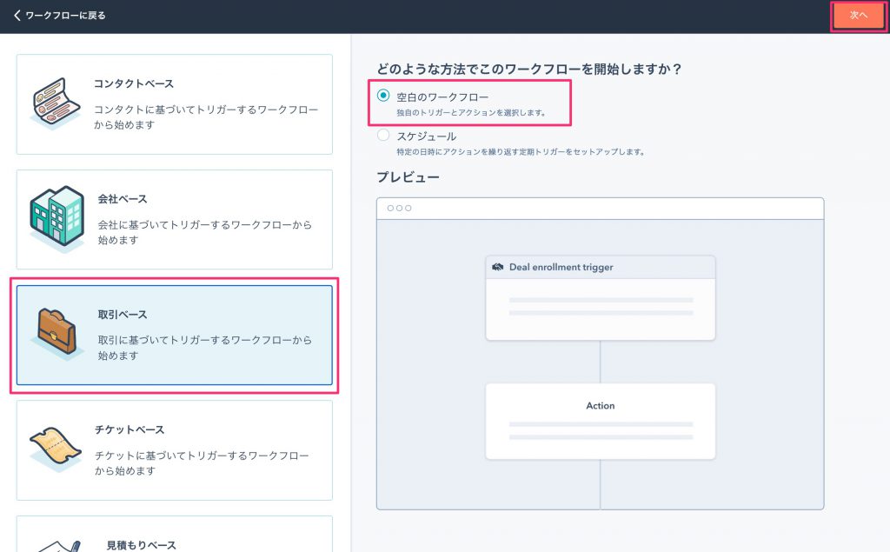Screen dimensions: 890x552
Task: Select スケジュール radio button
Action: pos(383,135)
